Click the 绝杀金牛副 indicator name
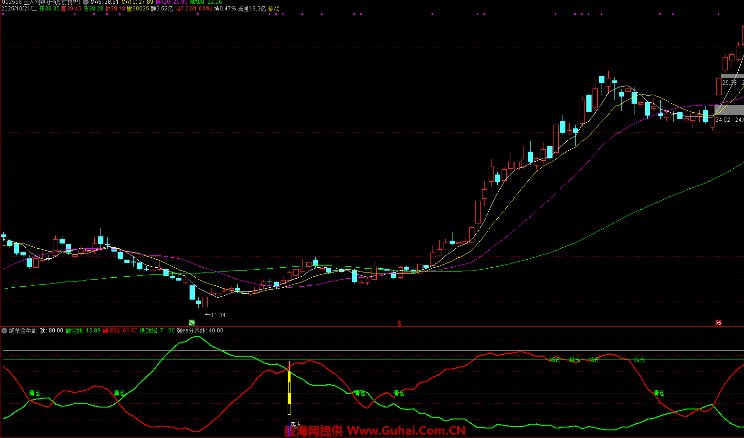The image size is (744, 438). [23, 331]
